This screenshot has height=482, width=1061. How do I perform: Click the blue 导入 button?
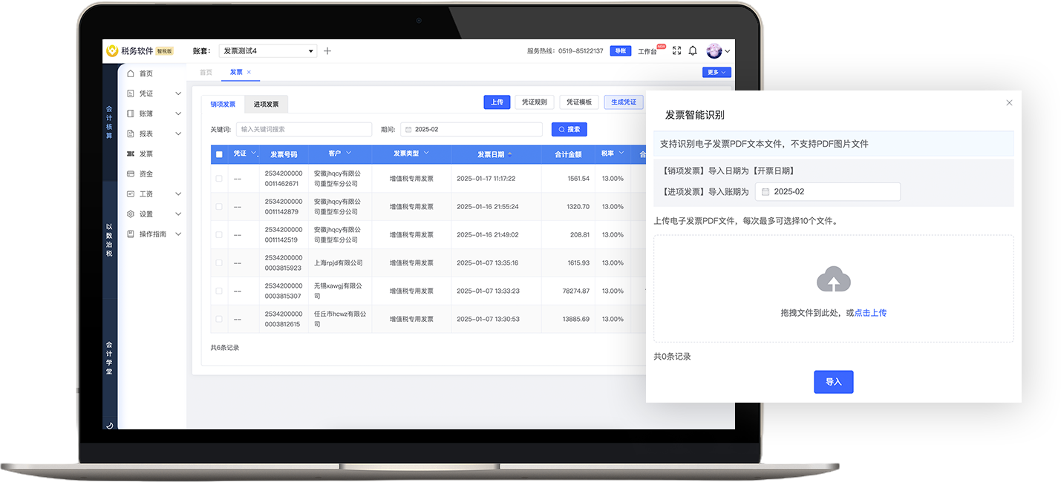(833, 382)
